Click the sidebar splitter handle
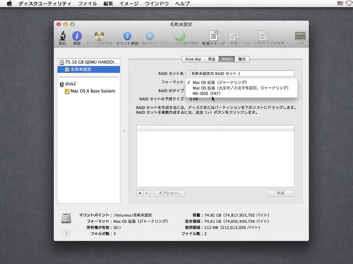The image size is (353, 264). pyautogui.click(x=124, y=131)
